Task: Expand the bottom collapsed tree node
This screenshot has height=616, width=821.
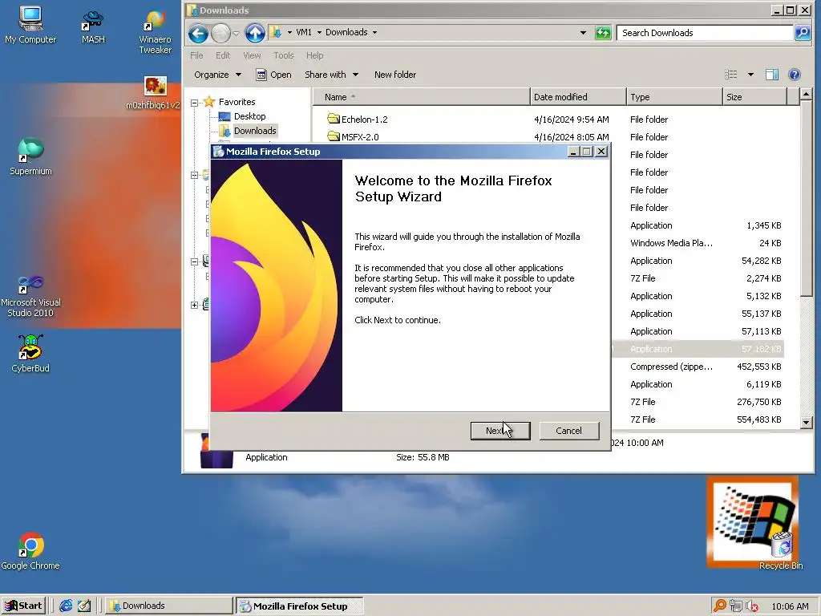Action: point(194,305)
